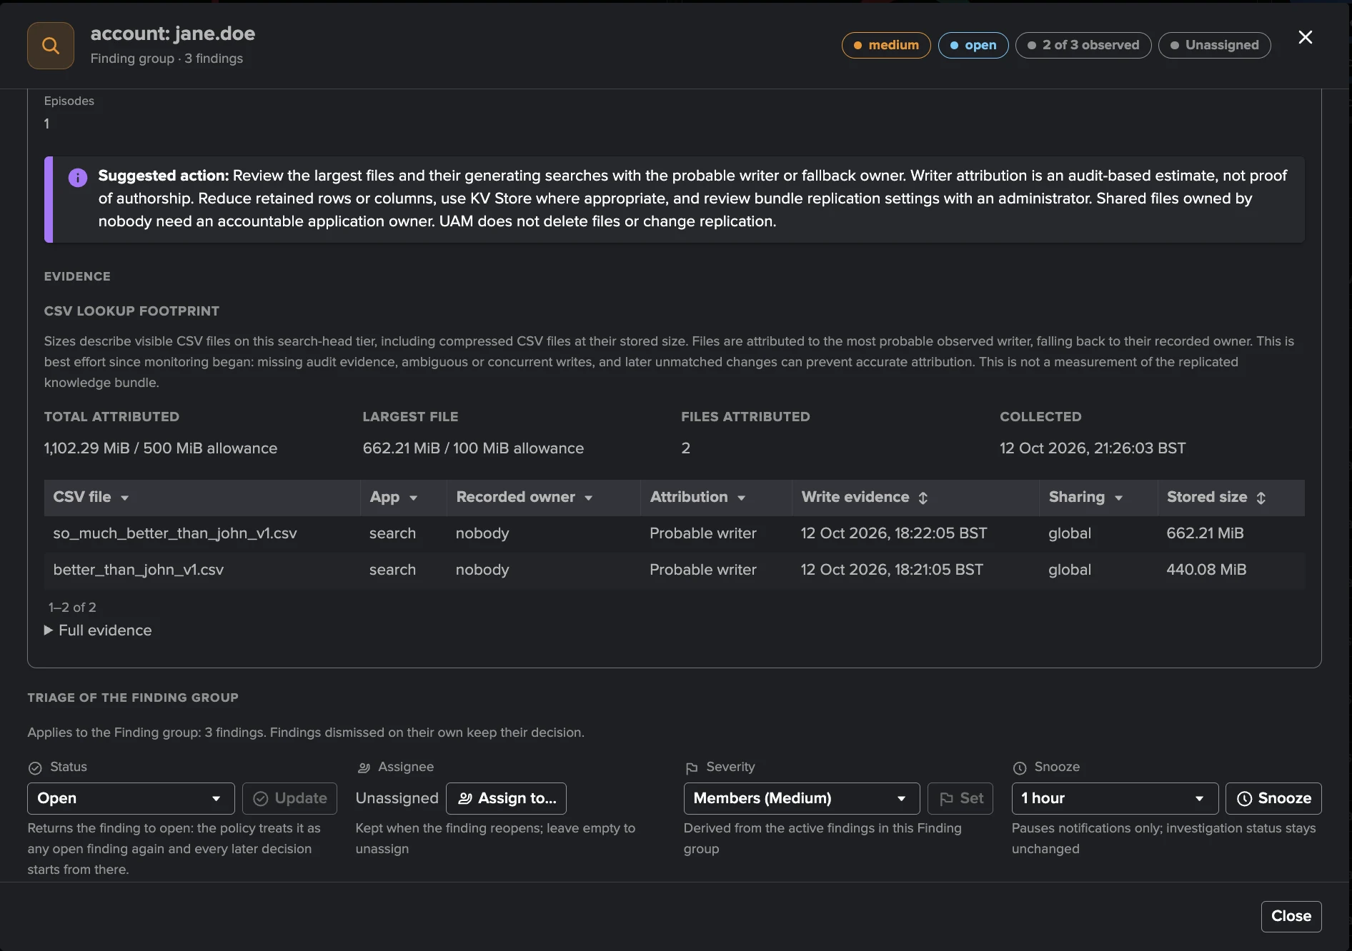This screenshot has width=1352, height=951.
Task: Click the 2 of 3 observed badge
Action: [1083, 45]
